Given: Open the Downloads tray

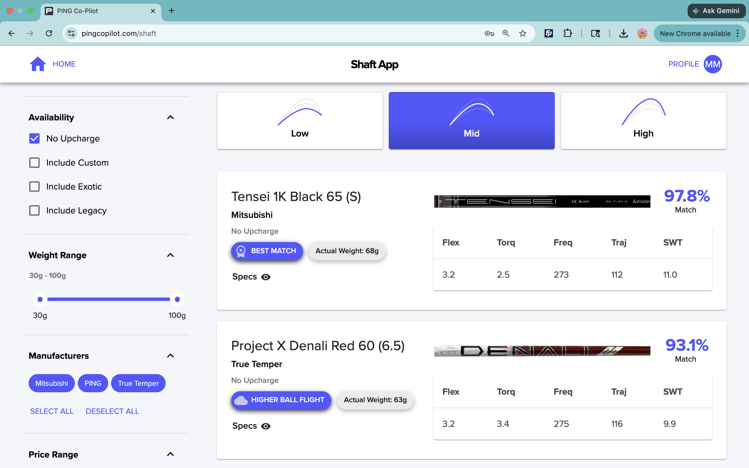Looking at the screenshot, I should 623,34.
